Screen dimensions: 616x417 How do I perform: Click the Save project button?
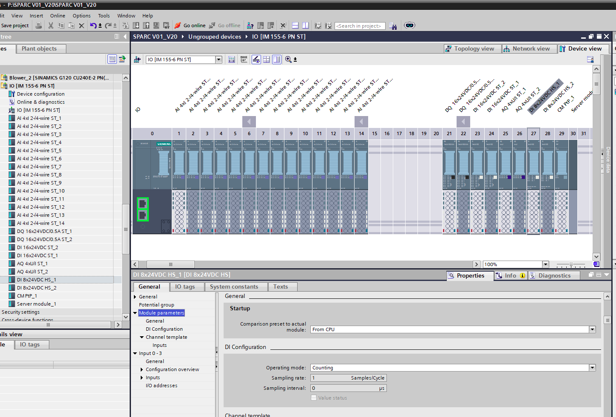[x=15, y=26]
